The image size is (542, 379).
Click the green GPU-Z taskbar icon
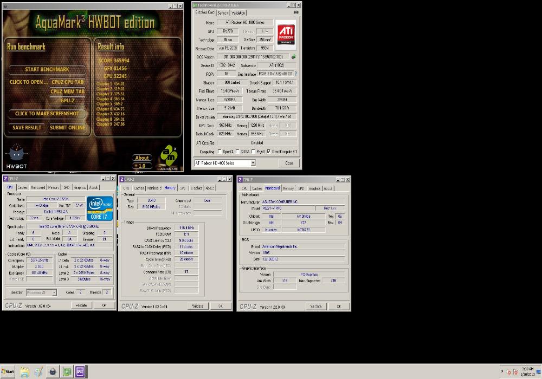click(67, 372)
